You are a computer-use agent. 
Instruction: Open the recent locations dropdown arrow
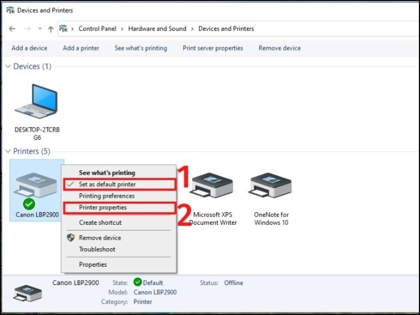click(x=40, y=29)
